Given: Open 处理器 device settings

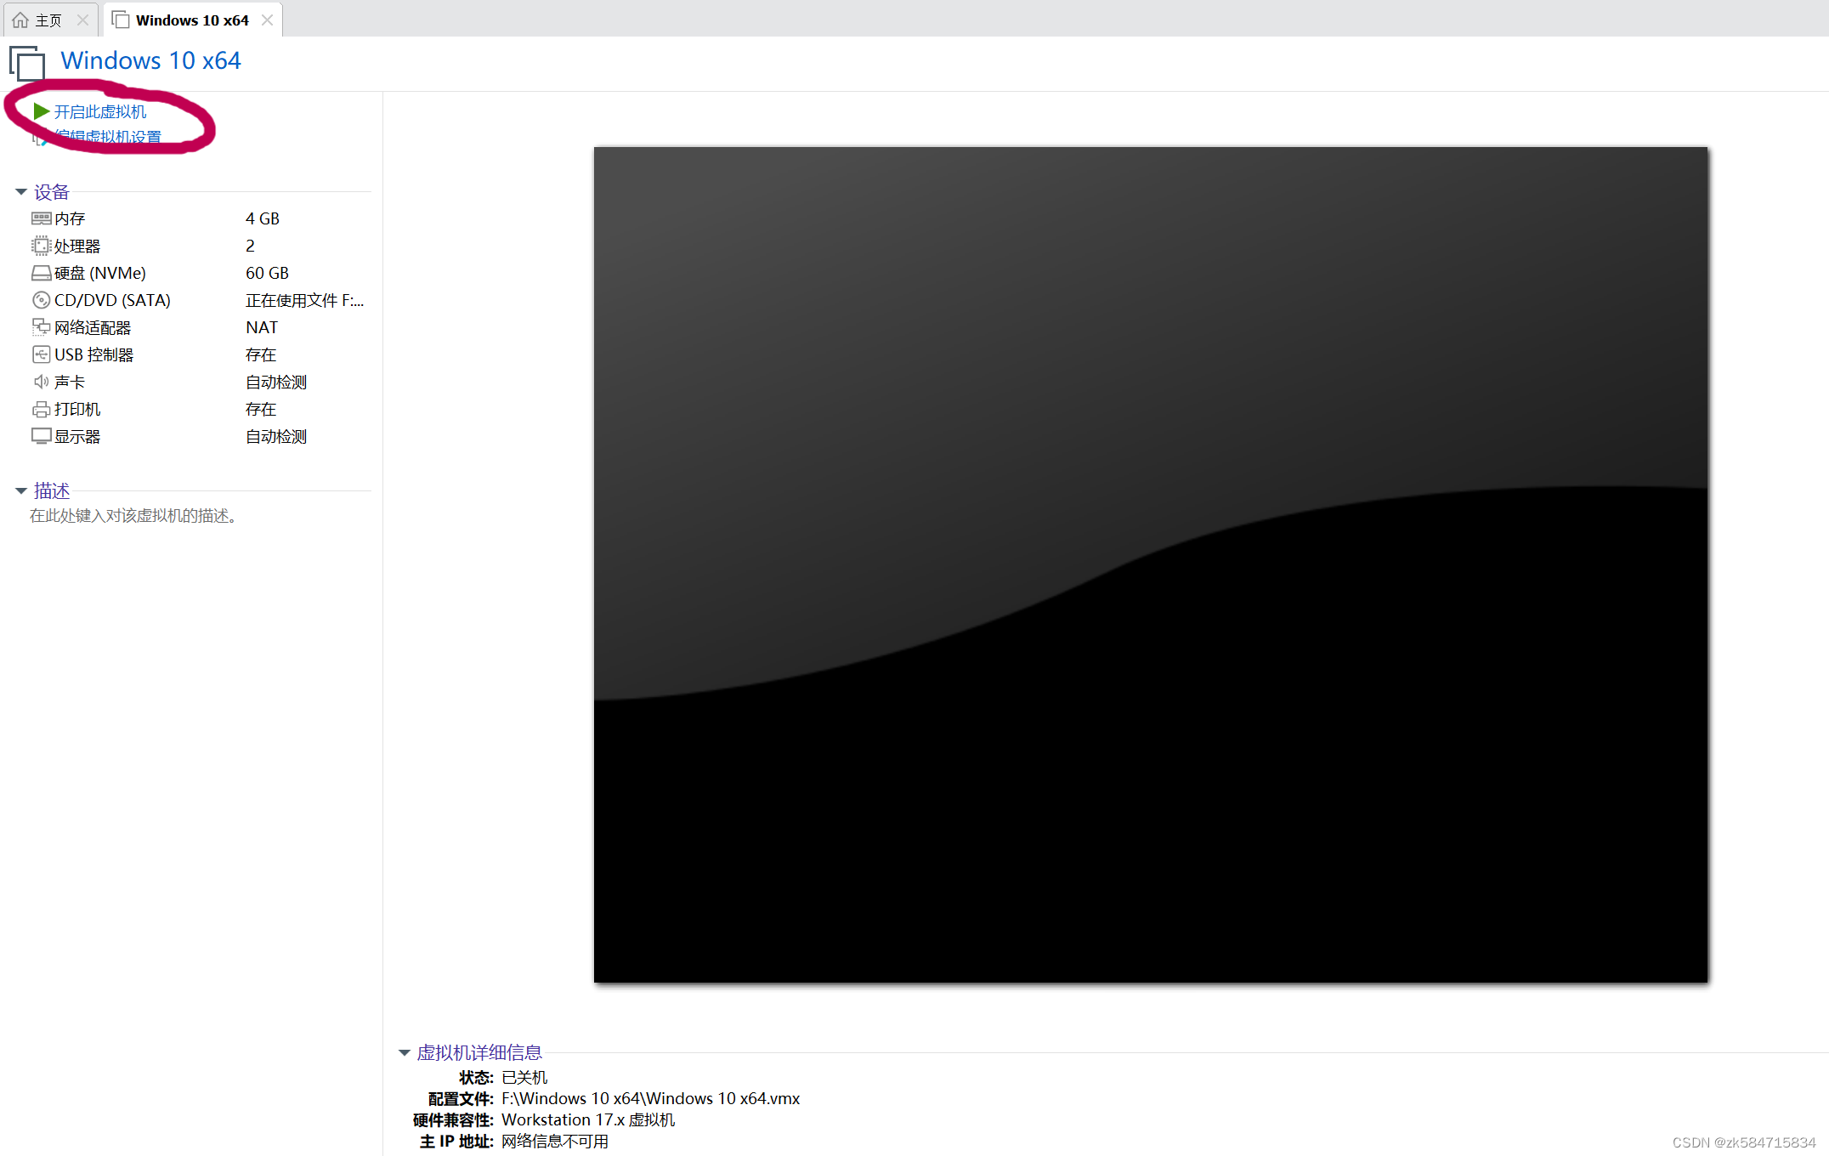Looking at the screenshot, I should 77,246.
